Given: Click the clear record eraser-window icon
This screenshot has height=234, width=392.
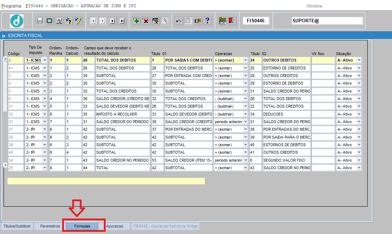Looking at the screenshot, I should 156,21.
